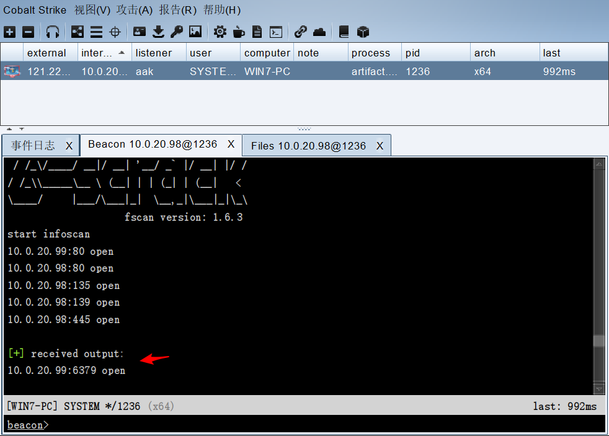Viewport: 609px width, 436px height.
Task: Open the 帮助(H) menu
Action: pos(222,10)
